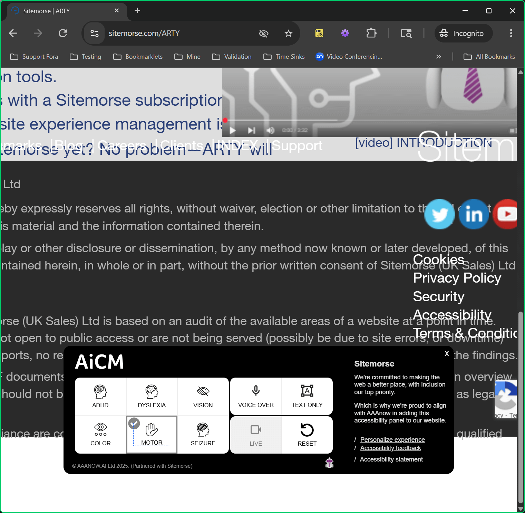Open the Validation bookmarks folder
Screen dimensions: 525x513
coord(232,57)
